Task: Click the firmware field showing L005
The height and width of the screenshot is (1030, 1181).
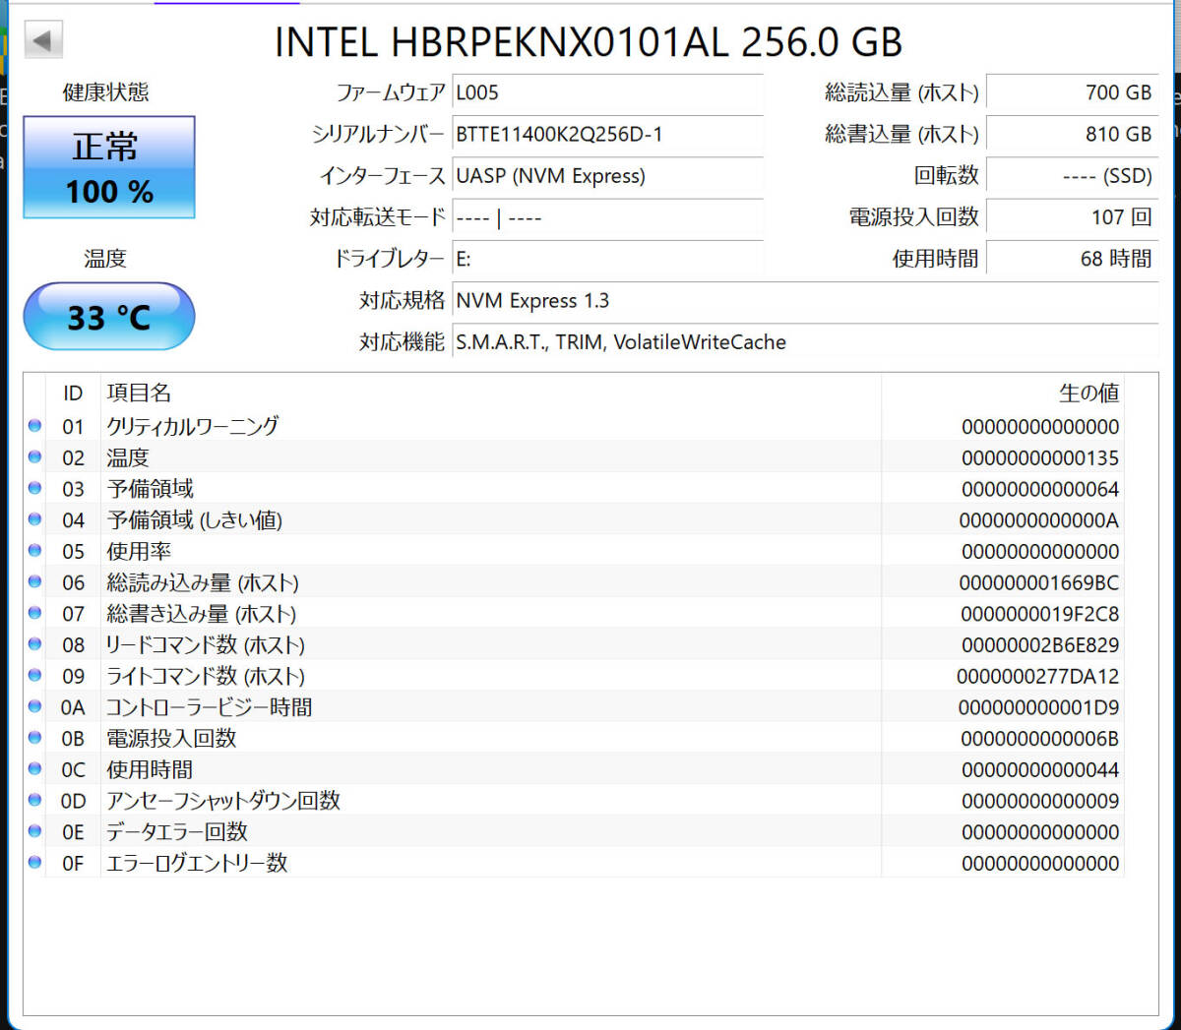Action: coord(607,92)
